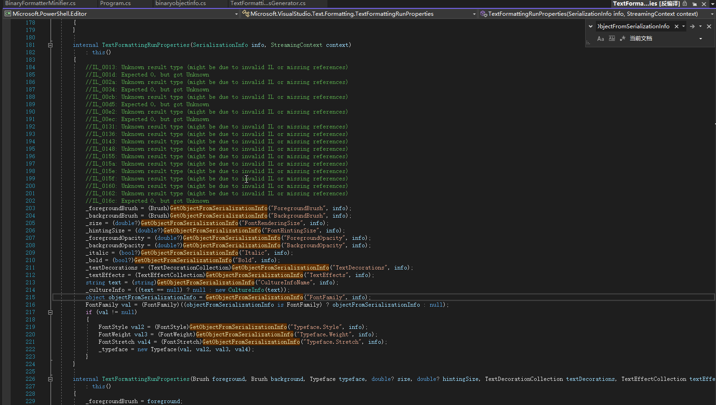
Task: Collapse the if block at line 217
Action: pos(50,312)
